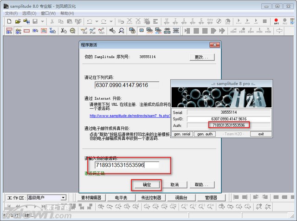Click the S1 zoom snapshot icon

tap(184, 206)
